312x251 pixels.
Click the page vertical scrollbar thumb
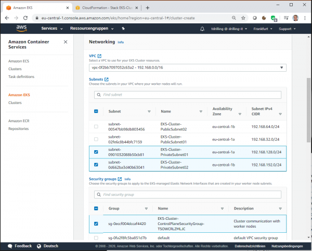(308, 110)
